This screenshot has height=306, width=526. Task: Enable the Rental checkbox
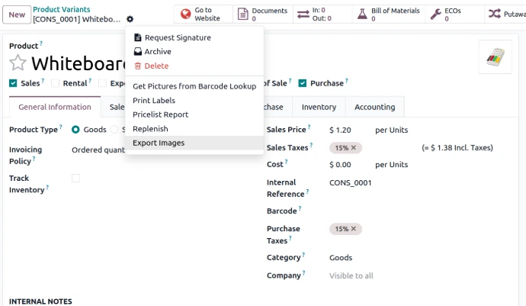pos(55,83)
